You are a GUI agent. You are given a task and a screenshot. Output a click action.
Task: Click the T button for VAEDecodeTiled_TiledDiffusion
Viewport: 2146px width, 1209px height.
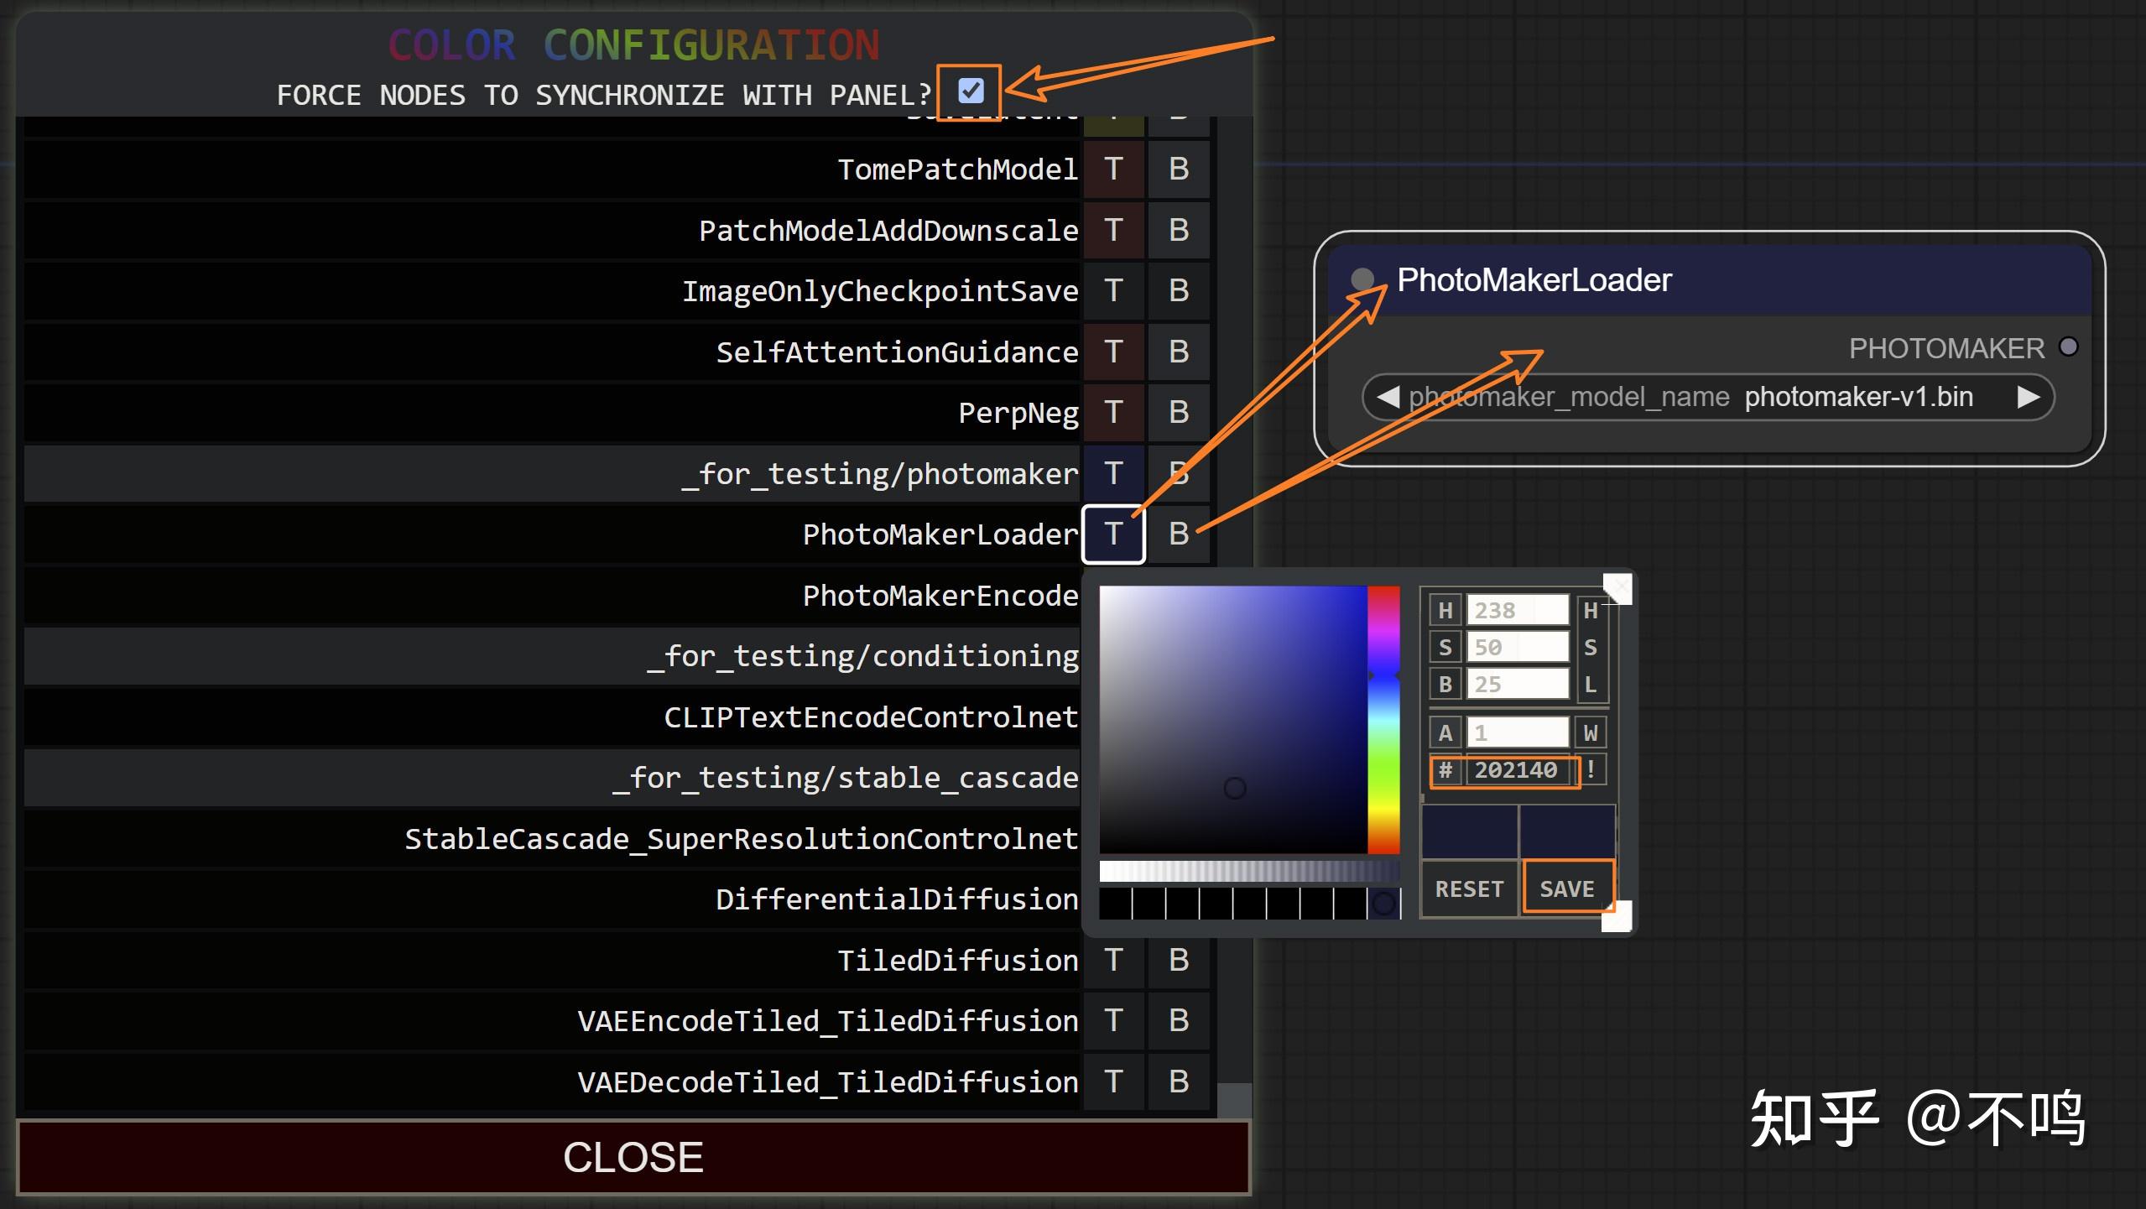click(1113, 1081)
